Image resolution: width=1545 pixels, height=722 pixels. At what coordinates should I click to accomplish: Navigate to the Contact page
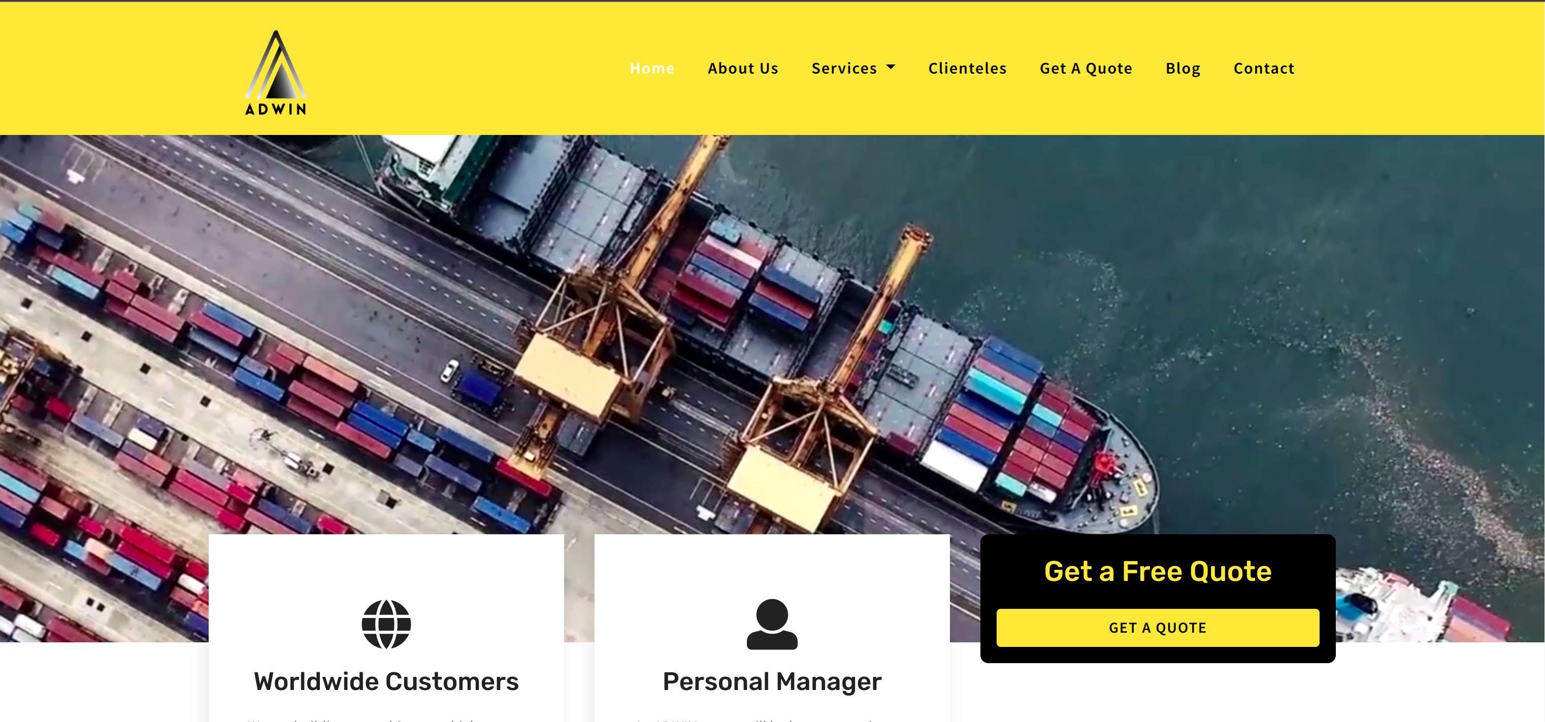click(x=1264, y=68)
